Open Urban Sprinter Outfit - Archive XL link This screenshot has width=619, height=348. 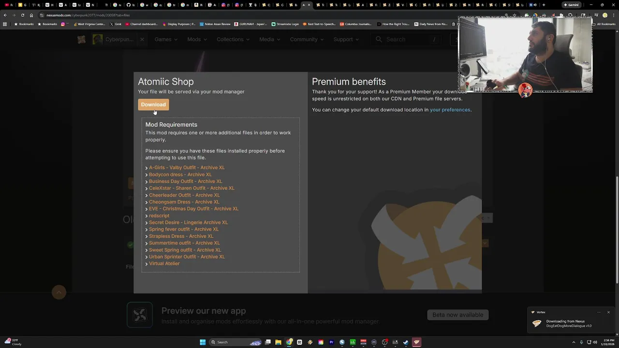coord(187,257)
